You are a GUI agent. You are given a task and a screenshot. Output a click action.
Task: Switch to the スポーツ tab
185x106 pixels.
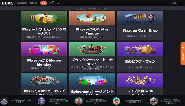tap(82, 8)
